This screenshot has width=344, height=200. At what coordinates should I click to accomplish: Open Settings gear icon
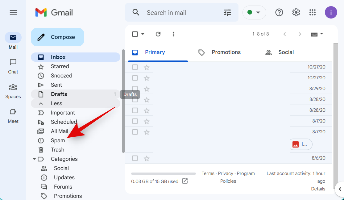coord(296,13)
